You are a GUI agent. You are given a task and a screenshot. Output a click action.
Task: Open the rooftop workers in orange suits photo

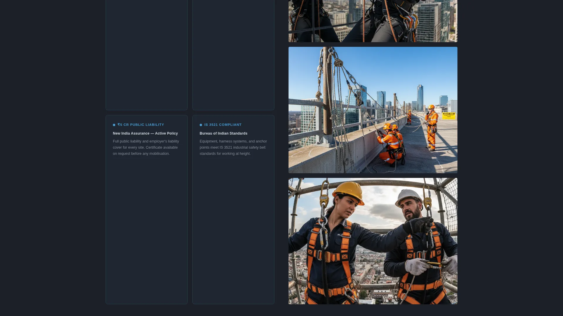point(373,110)
